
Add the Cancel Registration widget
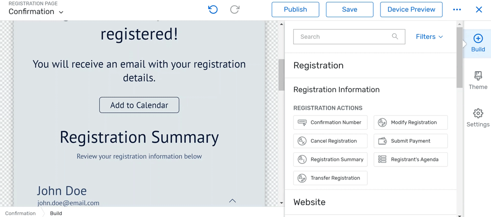point(330,141)
